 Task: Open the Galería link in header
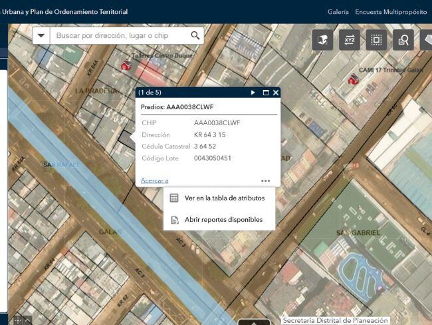click(x=338, y=12)
